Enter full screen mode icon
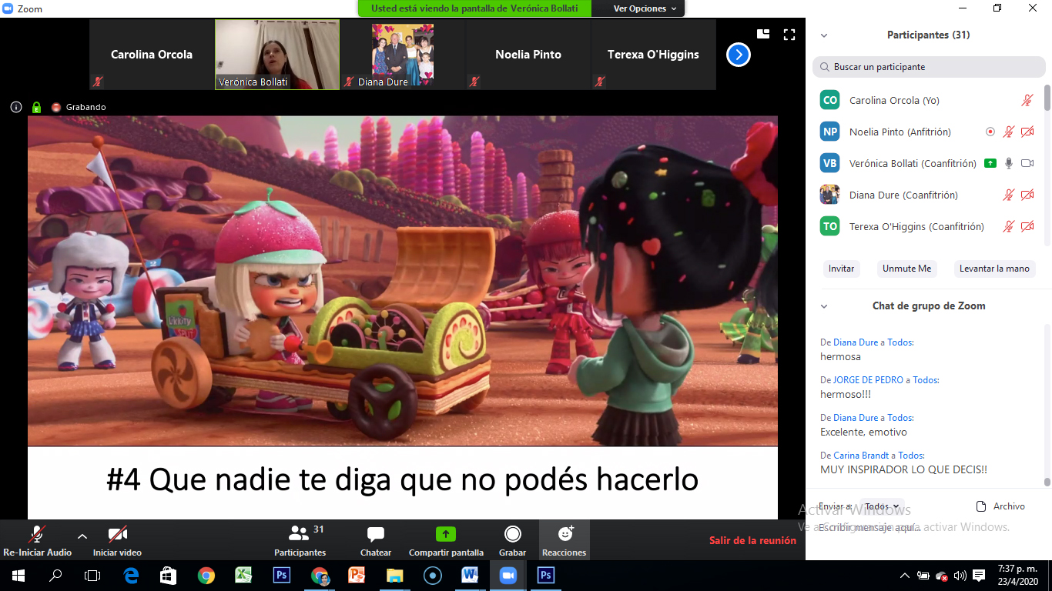This screenshot has width=1052, height=591. point(789,35)
